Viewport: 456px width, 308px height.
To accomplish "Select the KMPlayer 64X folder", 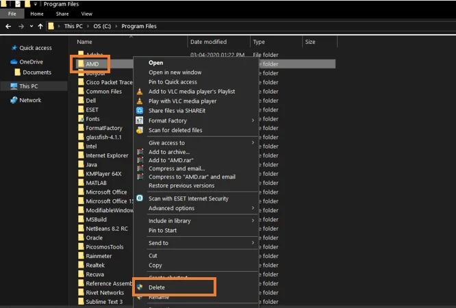I will pos(103,174).
